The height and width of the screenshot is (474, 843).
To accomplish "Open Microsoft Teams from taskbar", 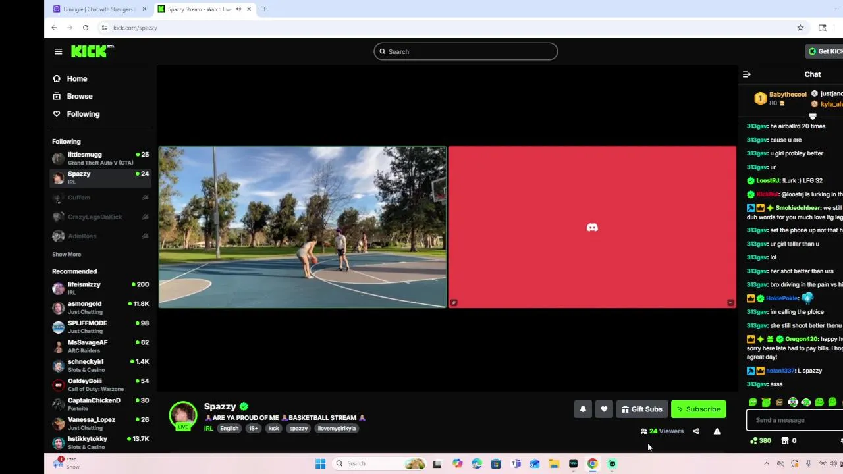I will point(516,463).
